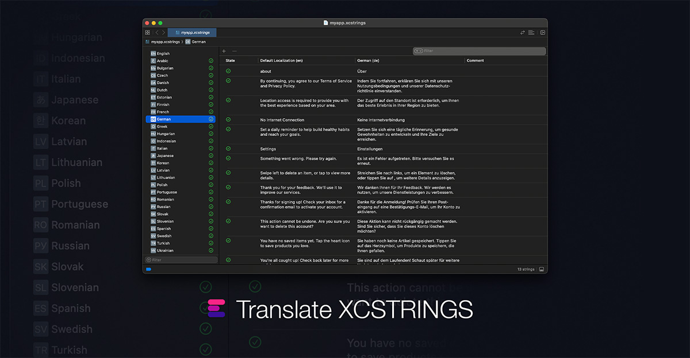Navigate back with the left chevron arrow
The image size is (690, 358).
click(157, 33)
